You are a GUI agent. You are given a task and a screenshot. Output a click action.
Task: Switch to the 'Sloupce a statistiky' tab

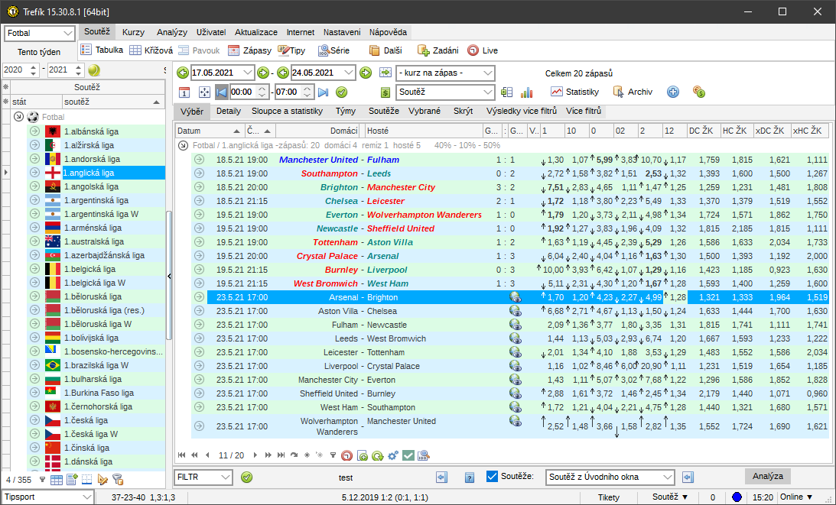[x=288, y=111]
